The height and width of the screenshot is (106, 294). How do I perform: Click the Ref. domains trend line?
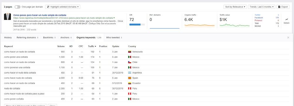click(164, 28)
